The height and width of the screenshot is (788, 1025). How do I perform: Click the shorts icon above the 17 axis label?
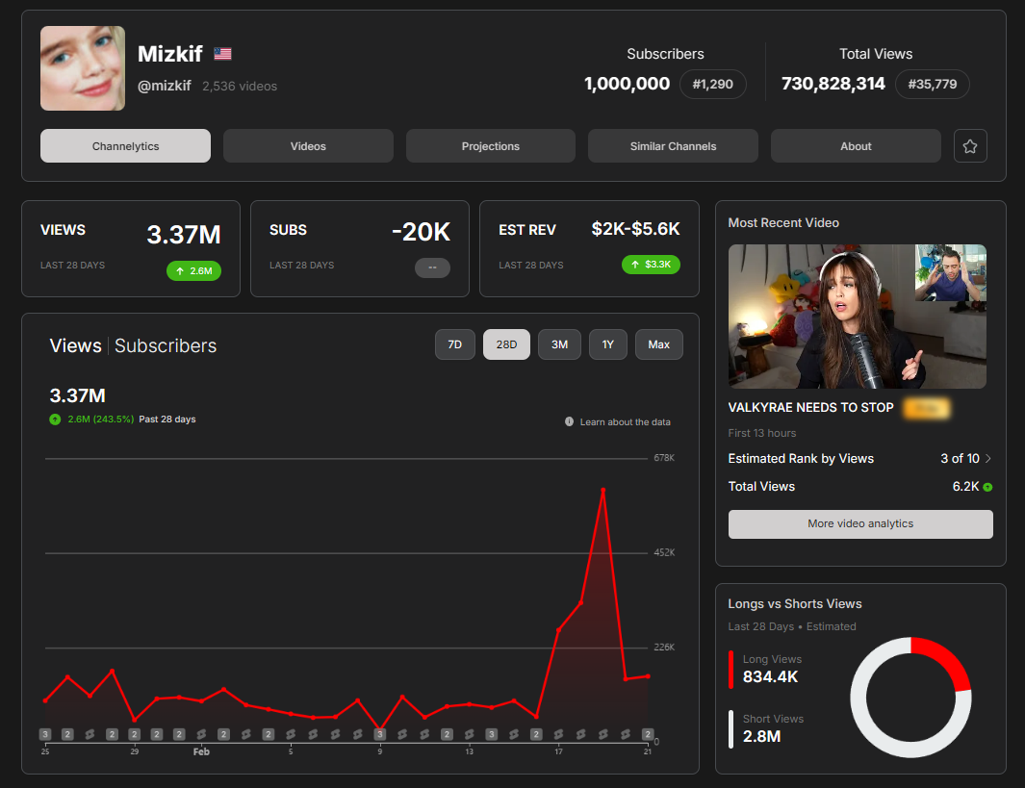(x=559, y=734)
